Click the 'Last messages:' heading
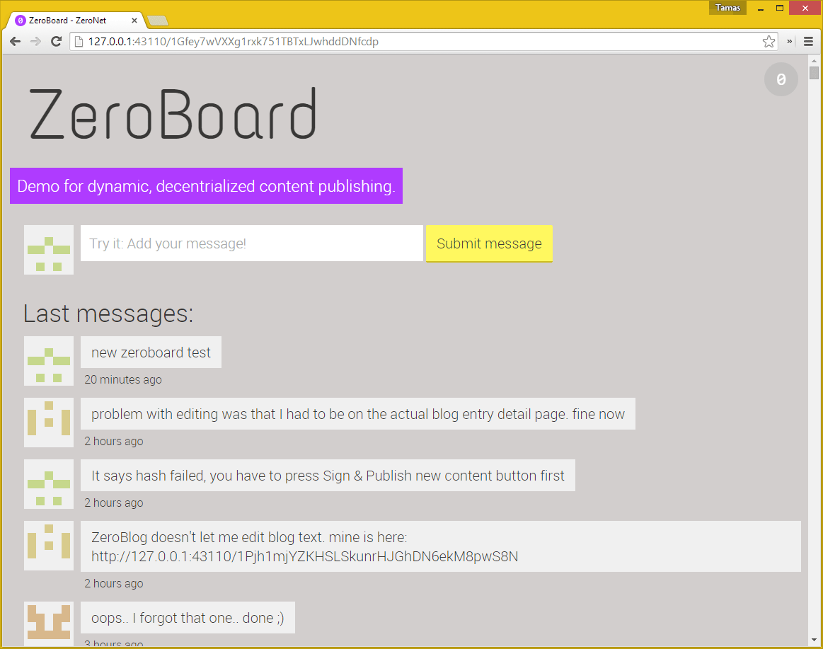Image resolution: width=823 pixels, height=649 pixels. 109,314
